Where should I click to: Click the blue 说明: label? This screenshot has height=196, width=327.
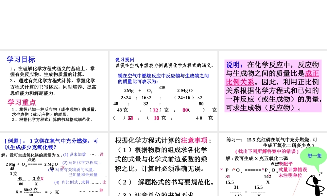(234, 65)
